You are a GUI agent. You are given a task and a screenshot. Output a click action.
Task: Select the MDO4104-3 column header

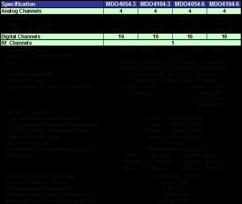pos(155,4)
